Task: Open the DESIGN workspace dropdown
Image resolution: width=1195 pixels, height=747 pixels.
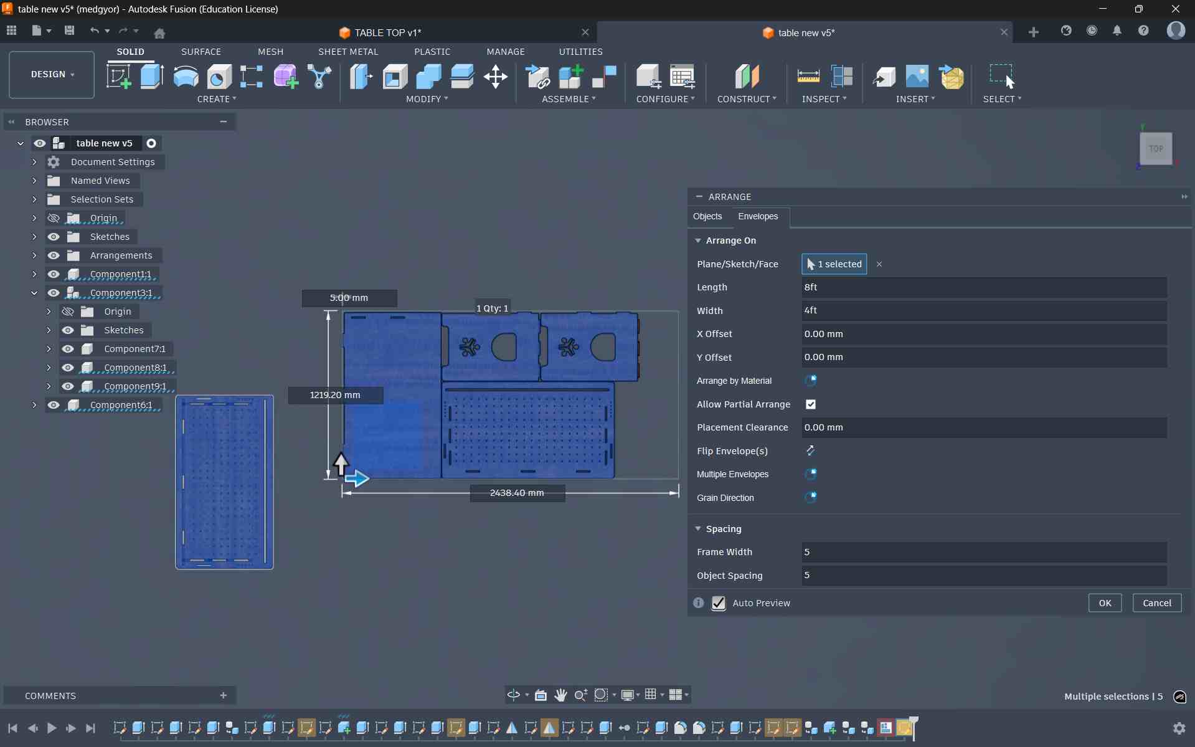Action: pos(52,75)
